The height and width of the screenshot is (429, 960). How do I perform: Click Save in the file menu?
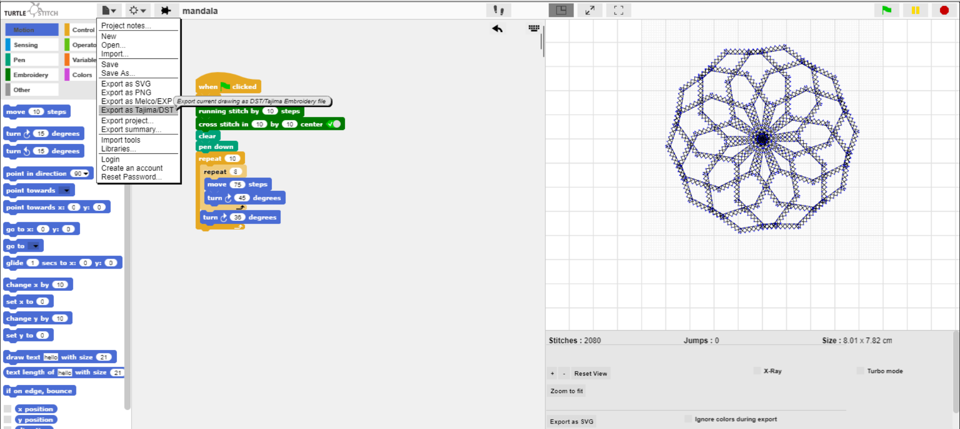point(109,64)
